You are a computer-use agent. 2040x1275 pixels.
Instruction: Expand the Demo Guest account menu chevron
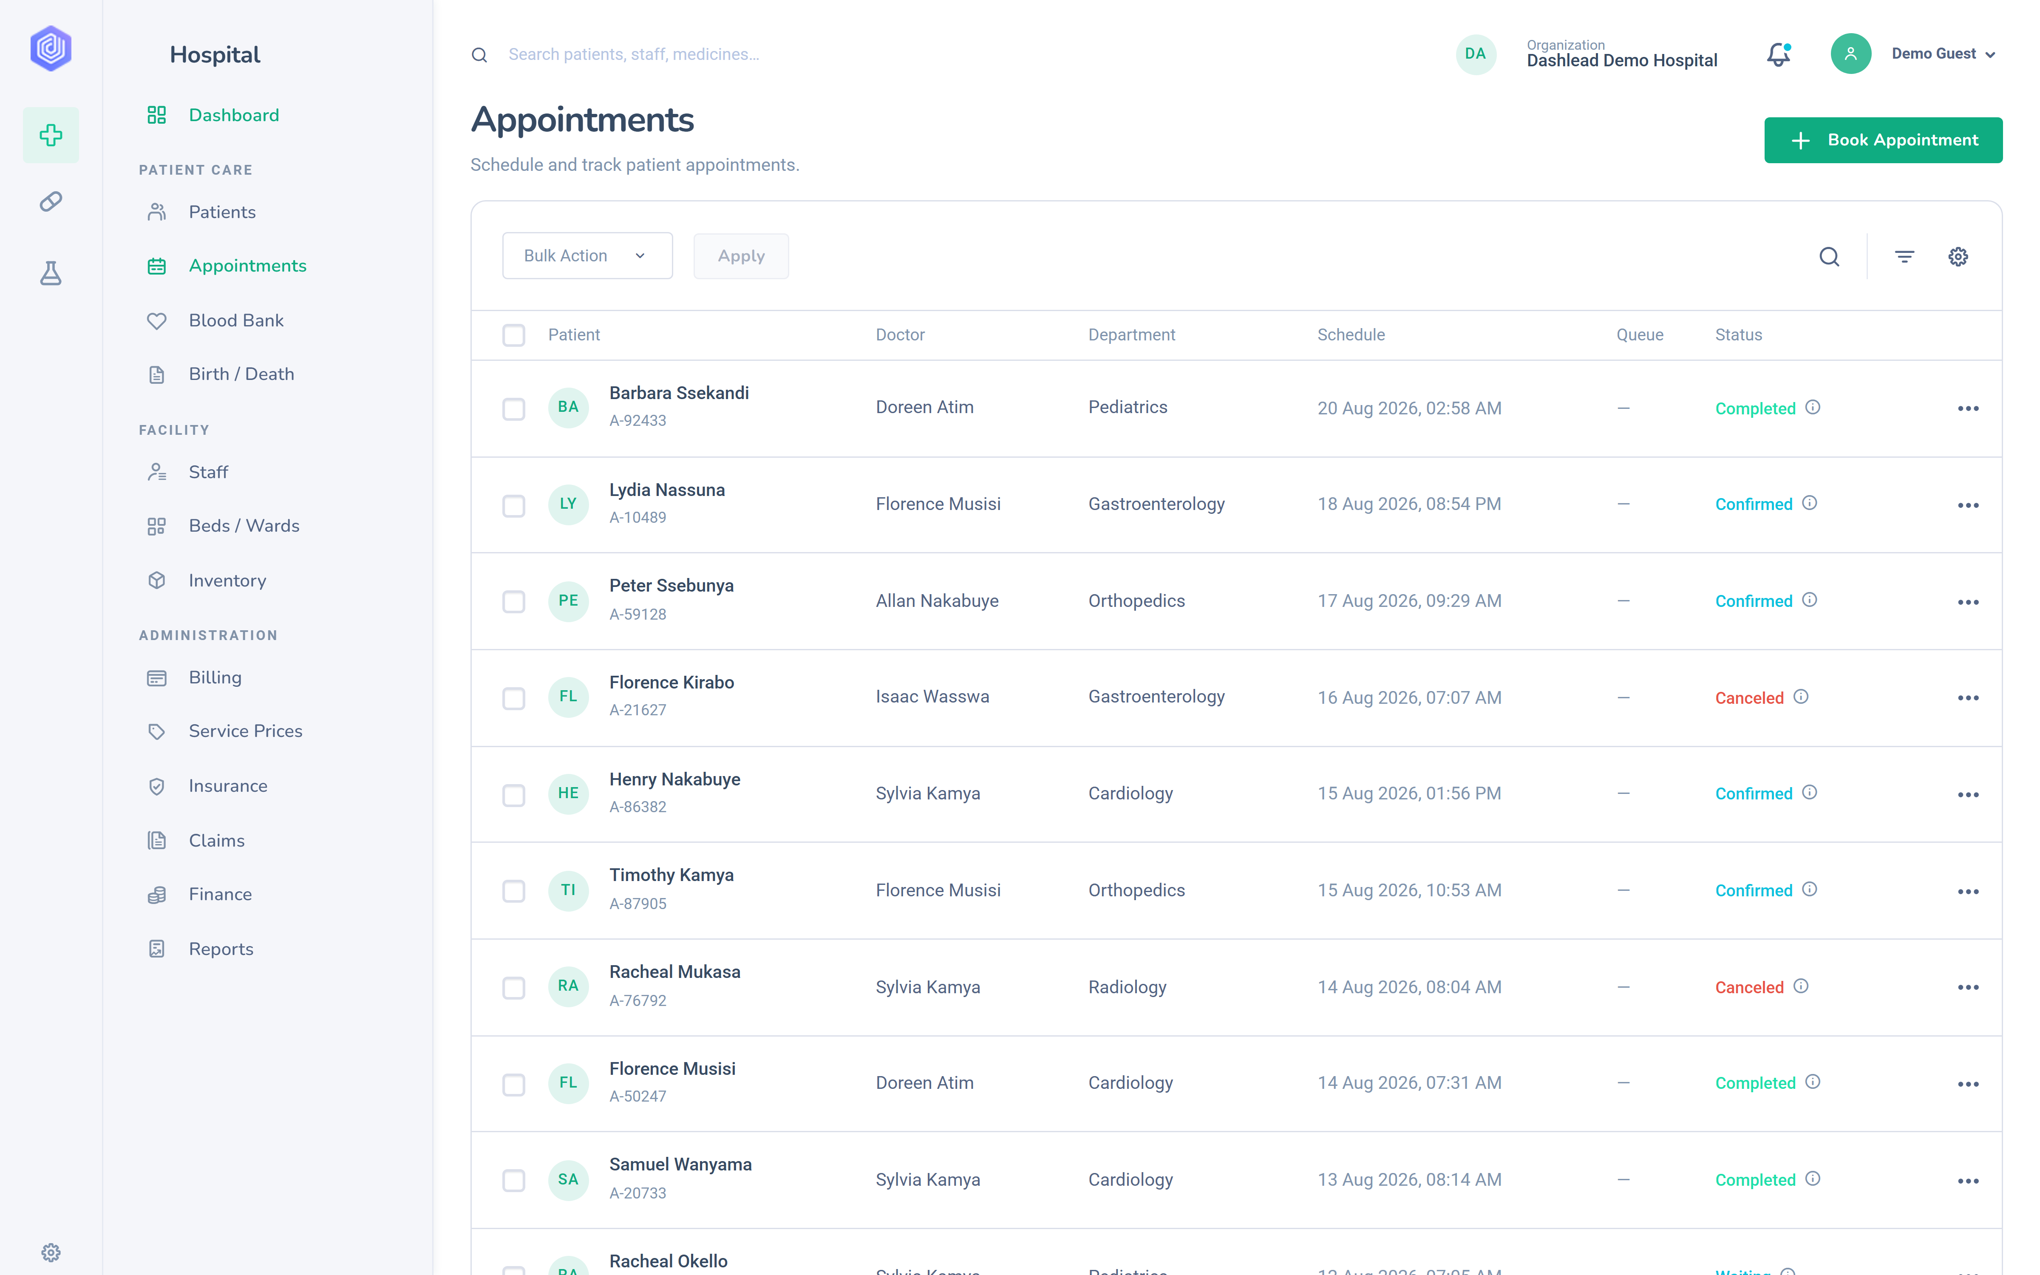point(1990,55)
